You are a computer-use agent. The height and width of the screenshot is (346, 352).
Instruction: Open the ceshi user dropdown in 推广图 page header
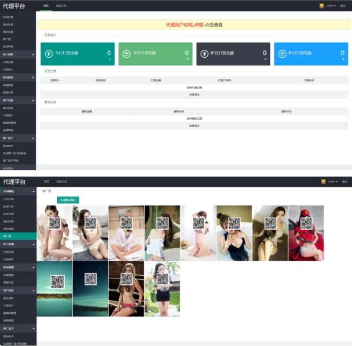pyautogui.click(x=333, y=182)
